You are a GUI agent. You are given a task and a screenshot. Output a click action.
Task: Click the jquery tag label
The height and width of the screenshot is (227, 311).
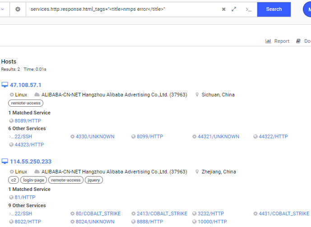click(94, 180)
